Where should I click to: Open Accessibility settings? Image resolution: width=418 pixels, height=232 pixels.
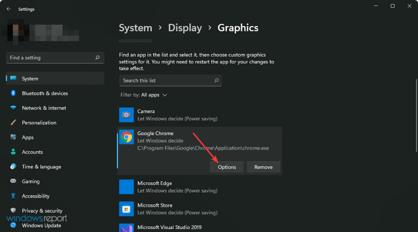(55, 195)
